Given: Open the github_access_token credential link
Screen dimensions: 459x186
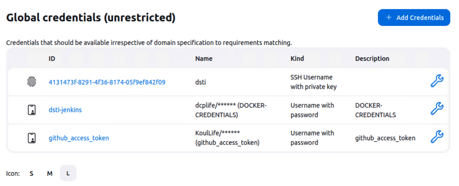Looking at the screenshot, I should [79, 138].
